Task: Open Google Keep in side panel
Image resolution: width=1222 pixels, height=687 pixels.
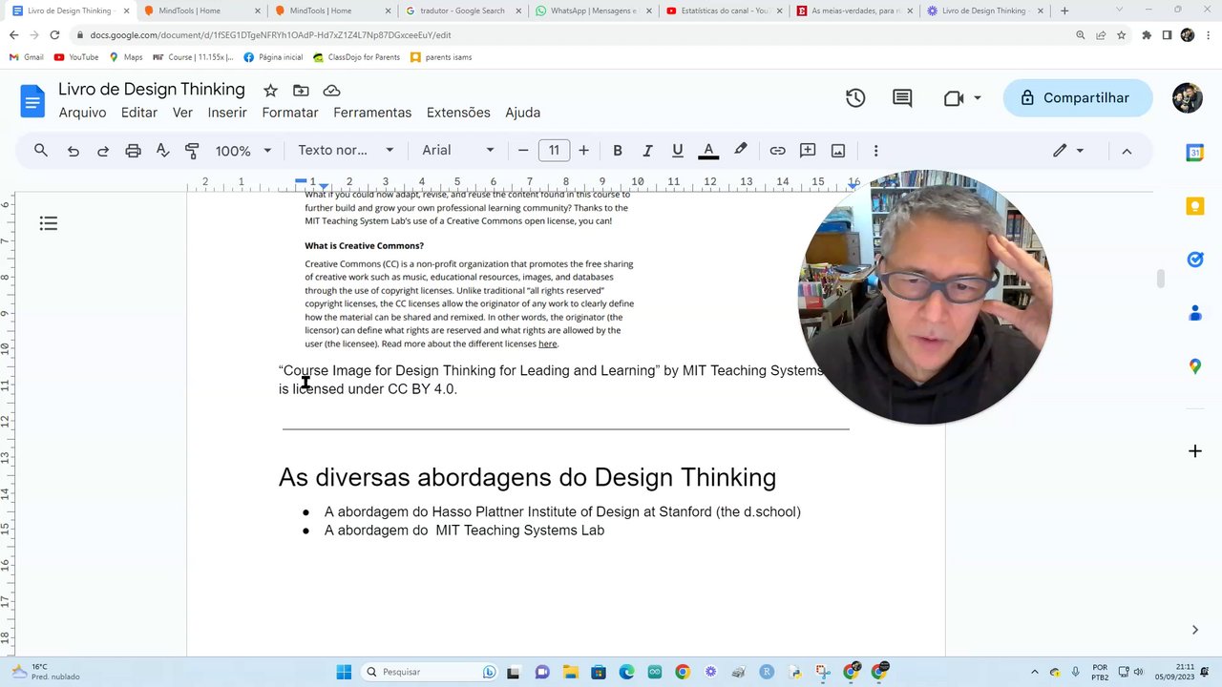Action: click(x=1194, y=206)
